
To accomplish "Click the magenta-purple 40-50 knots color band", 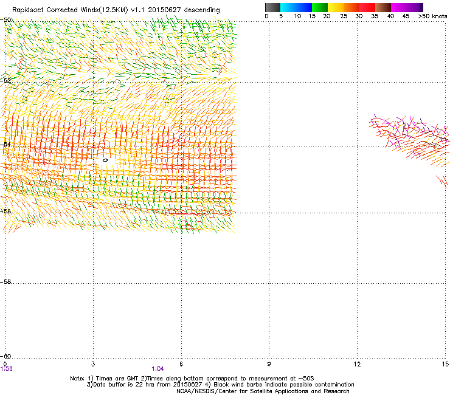I will [x=407, y=7].
